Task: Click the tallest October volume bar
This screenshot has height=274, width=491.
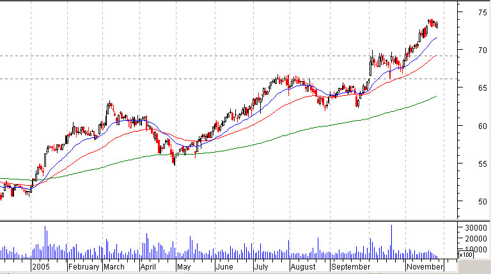Action: [391, 242]
